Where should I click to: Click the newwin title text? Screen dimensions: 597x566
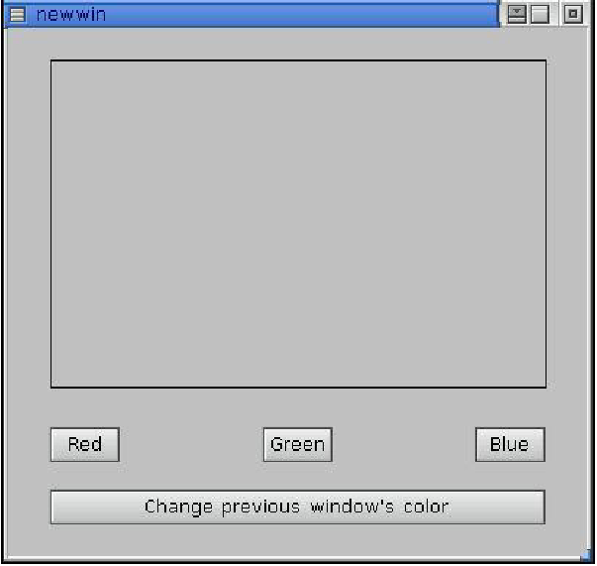71,15
